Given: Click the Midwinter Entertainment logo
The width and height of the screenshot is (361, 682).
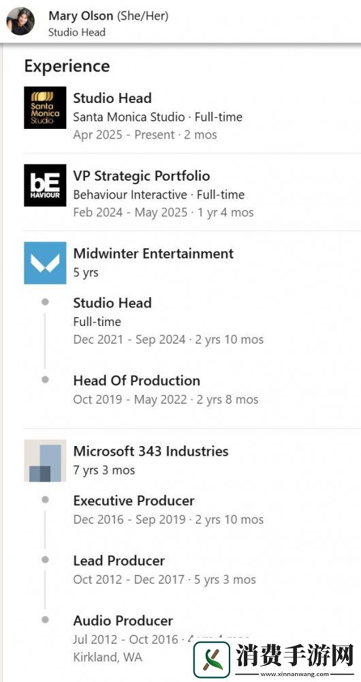Looking at the screenshot, I should [x=45, y=263].
